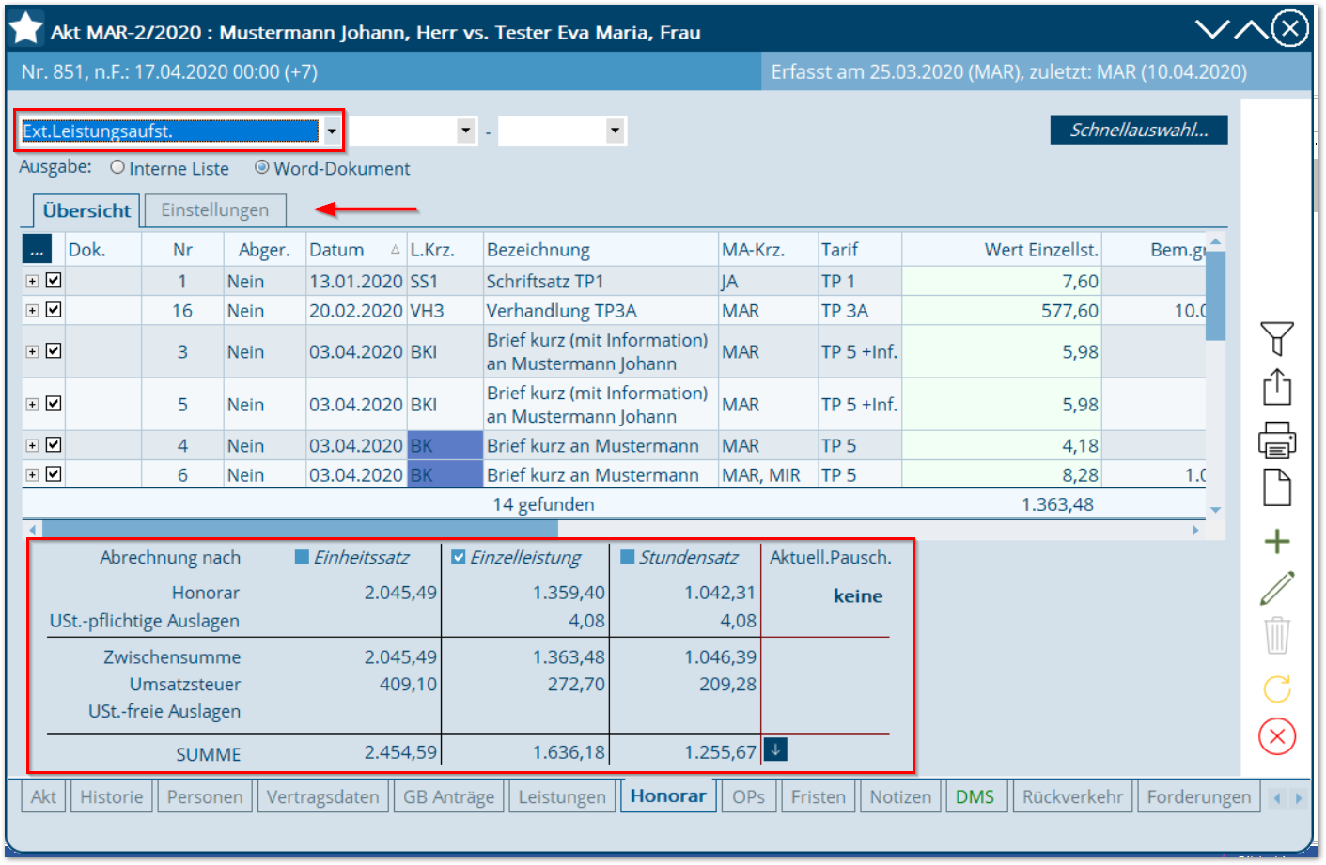Sort by the Wert Einzellst. column header
The width and height of the screenshot is (1326, 865).
[x=1002, y=250]
